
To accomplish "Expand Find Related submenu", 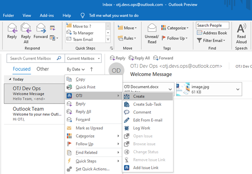I will coord(94,153).
